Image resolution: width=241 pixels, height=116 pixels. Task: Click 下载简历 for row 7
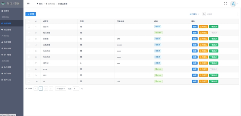click(x=214, y=63)
